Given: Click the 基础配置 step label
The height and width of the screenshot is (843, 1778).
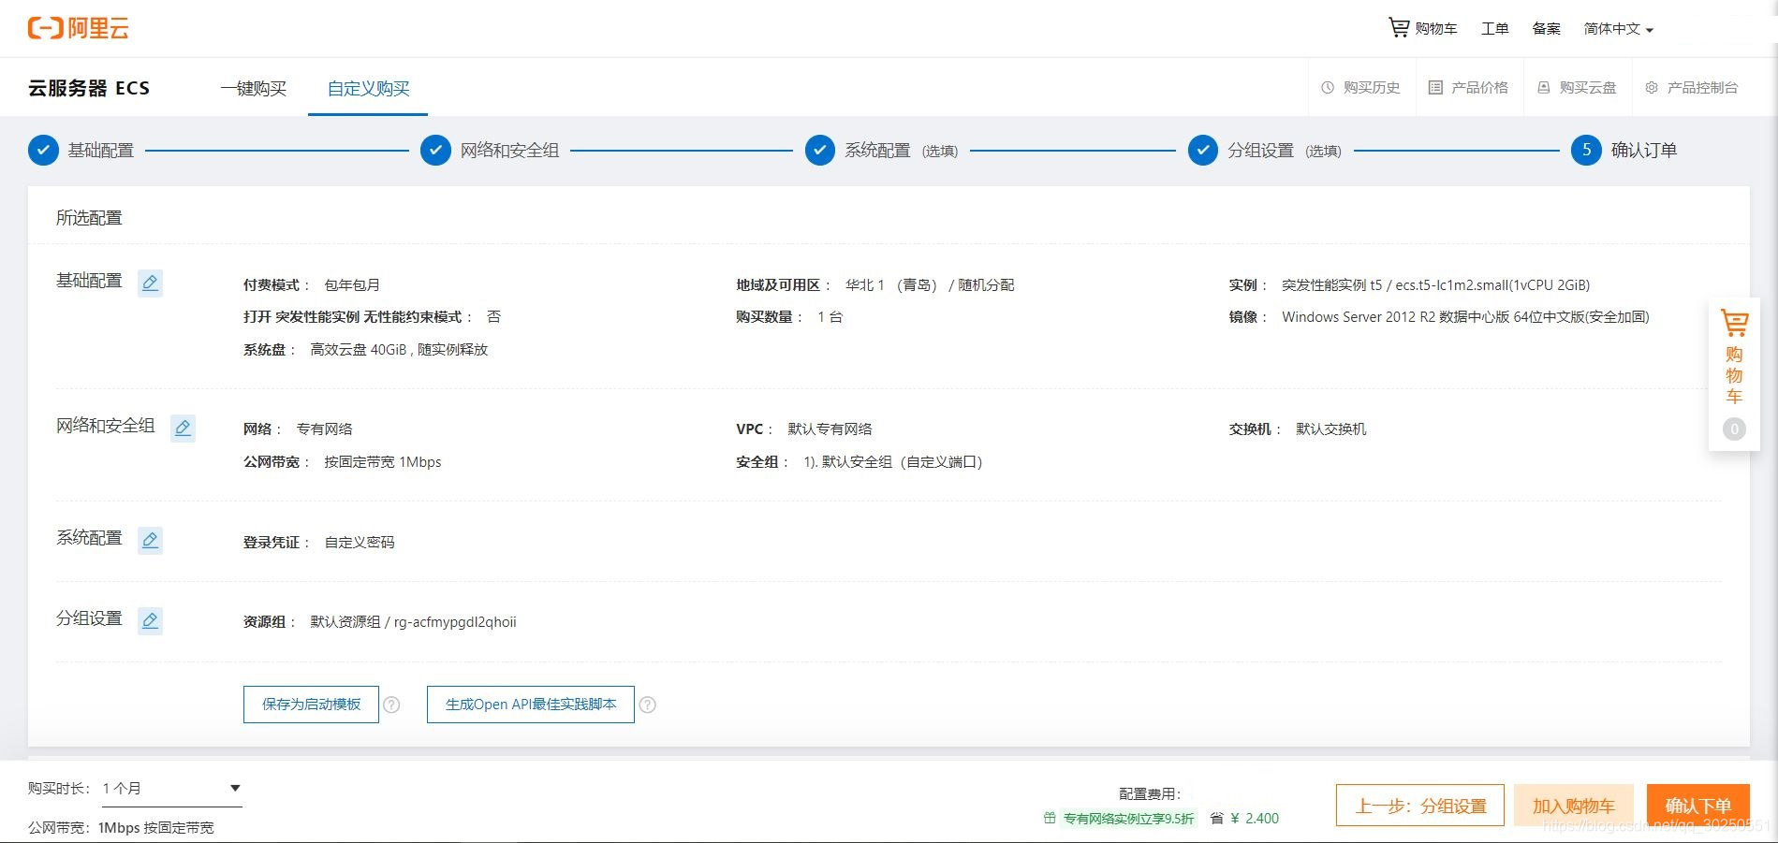Looking at the screenshot, I should pos(100,150).
